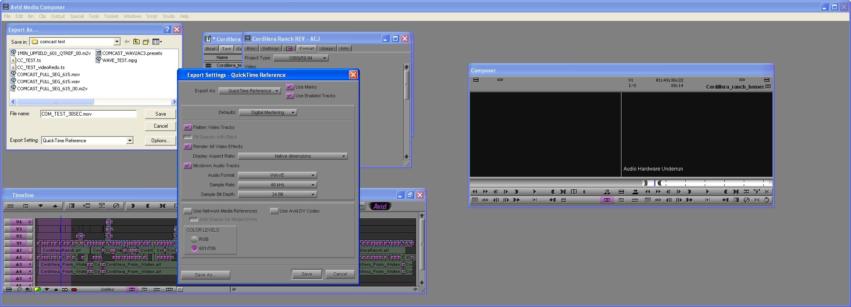This screenshot has height=307, width=851.
Task: Click Save in Export As dialog
Action: point(160,114)
